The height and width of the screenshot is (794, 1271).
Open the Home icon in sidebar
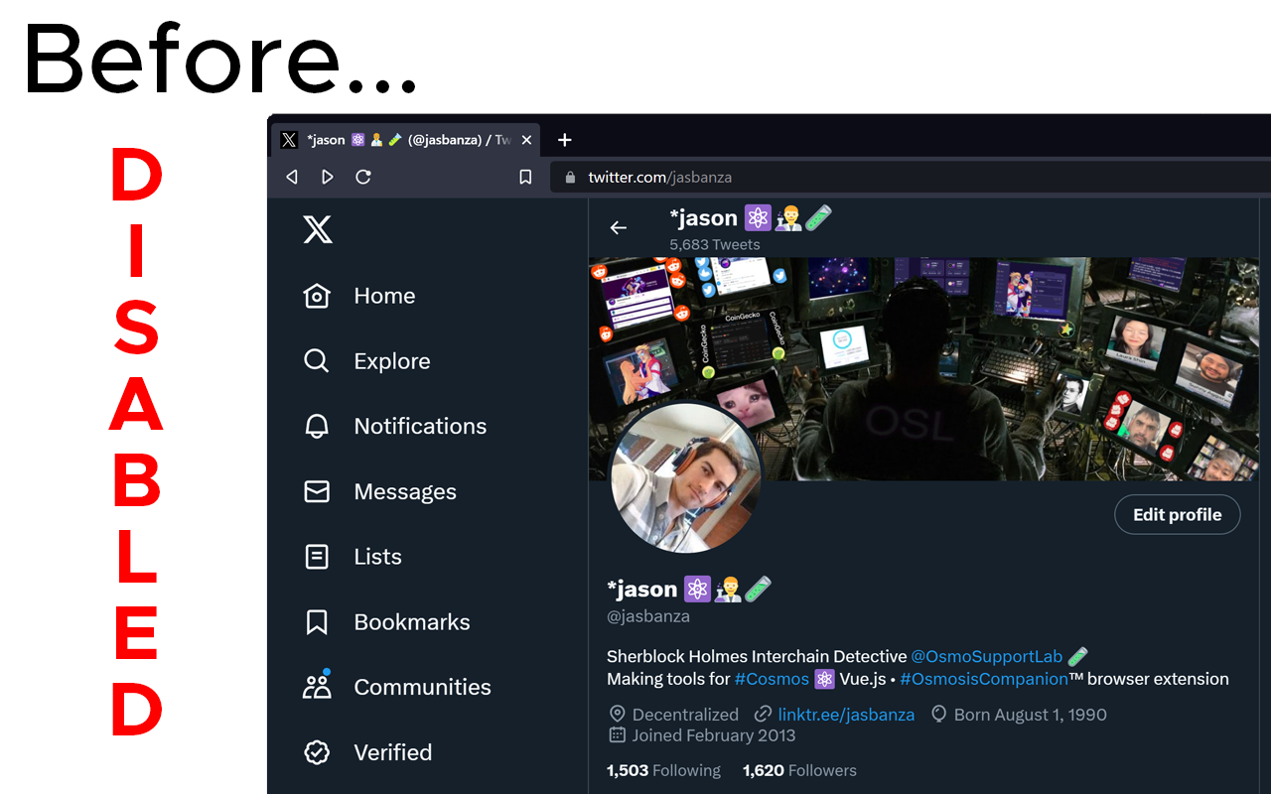(317, 296)
